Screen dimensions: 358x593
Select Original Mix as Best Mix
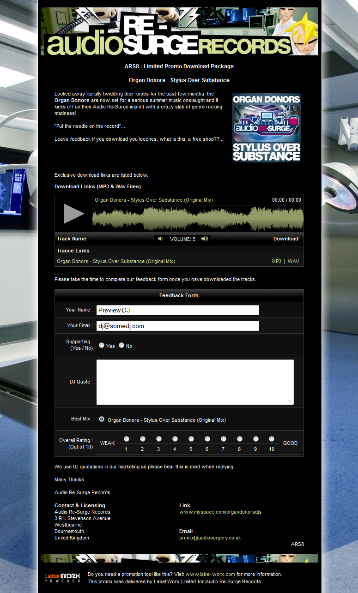click(x=102, y=419)
